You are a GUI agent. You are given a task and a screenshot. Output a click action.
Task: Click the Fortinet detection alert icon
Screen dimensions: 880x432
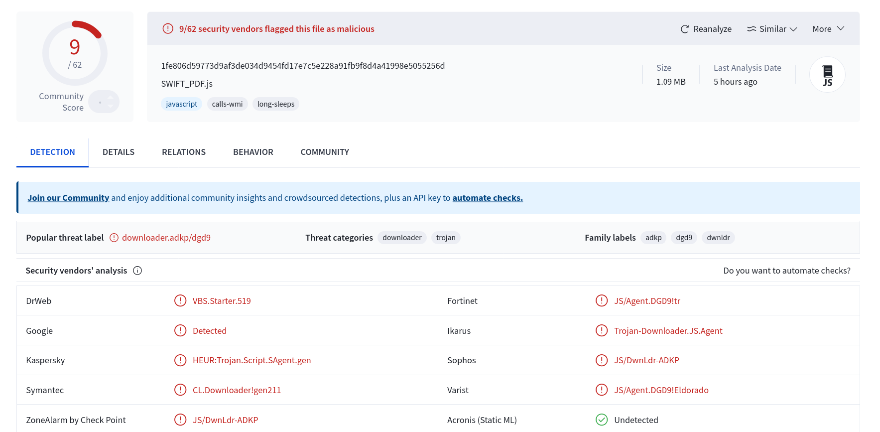[602, 301]
